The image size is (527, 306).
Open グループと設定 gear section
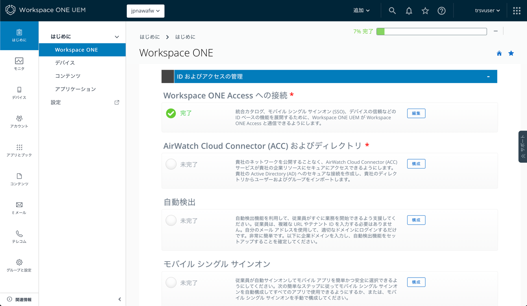(19, 266)
